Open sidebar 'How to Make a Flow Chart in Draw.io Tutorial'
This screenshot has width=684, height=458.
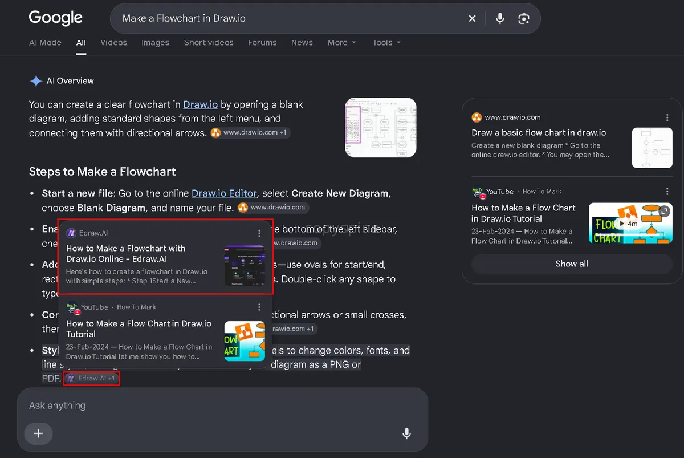pos(523,213)
